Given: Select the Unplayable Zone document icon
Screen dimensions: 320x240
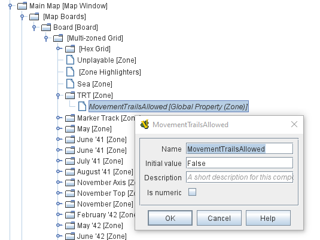Looking at the screenshot, I should pyautogui.click(x=70, y=60).
